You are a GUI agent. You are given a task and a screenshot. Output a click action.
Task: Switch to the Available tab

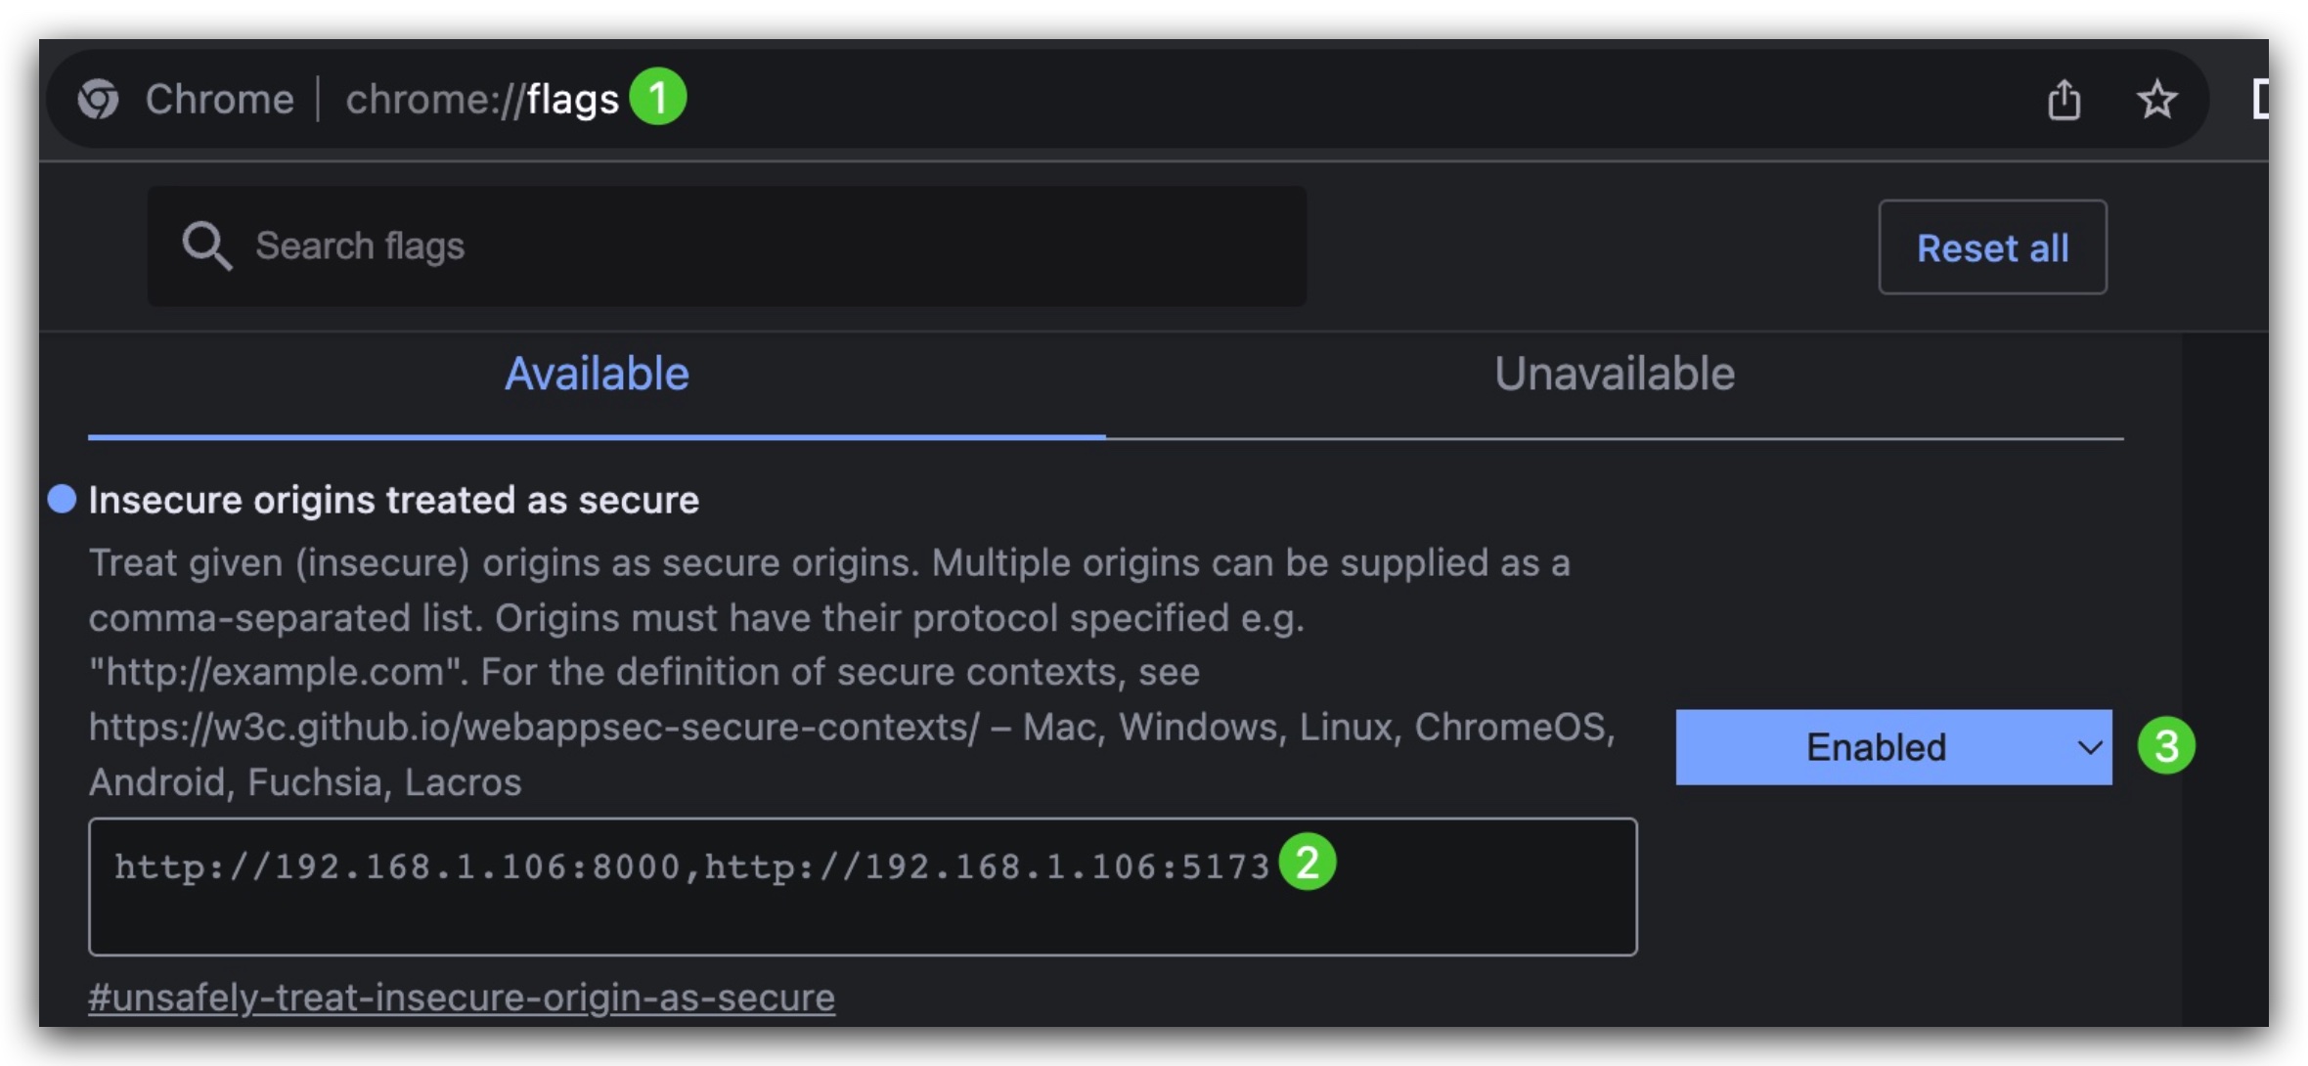[597, 375]
